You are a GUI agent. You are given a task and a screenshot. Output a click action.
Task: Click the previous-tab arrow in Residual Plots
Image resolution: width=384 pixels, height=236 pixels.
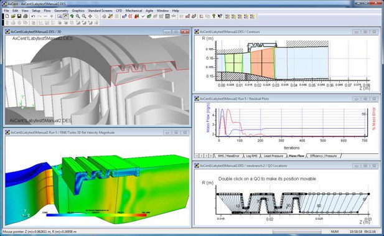[202, 156]
